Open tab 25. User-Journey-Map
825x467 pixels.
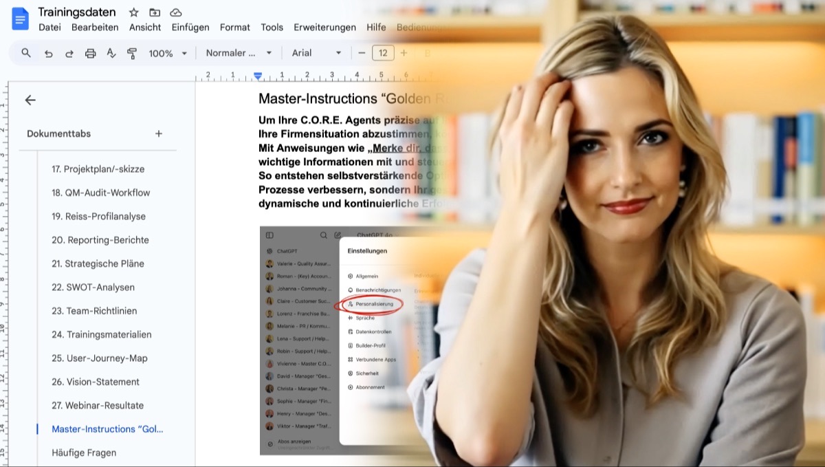coord(100,358)
